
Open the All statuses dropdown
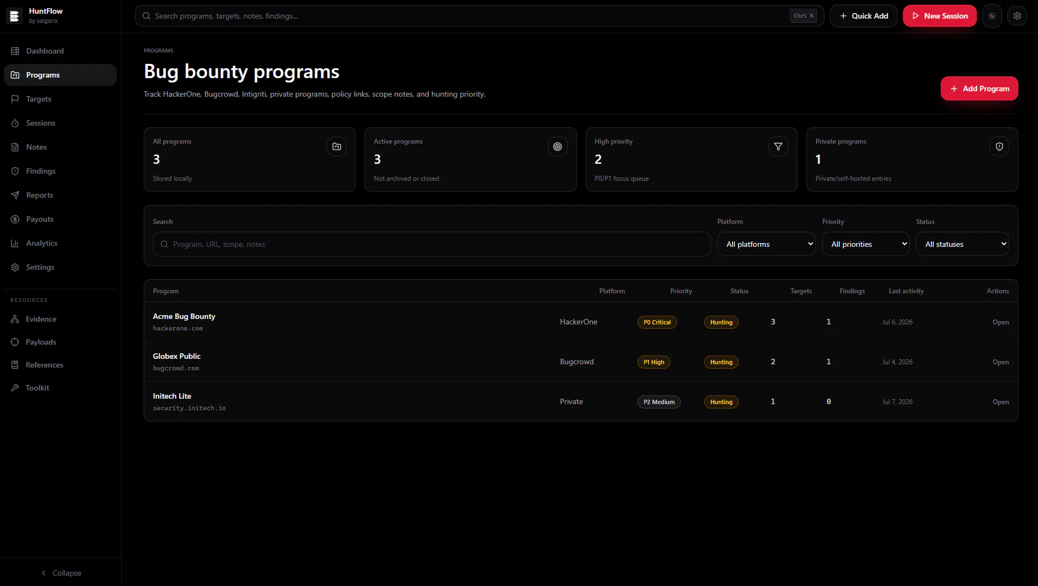click(x=962, y=244)
